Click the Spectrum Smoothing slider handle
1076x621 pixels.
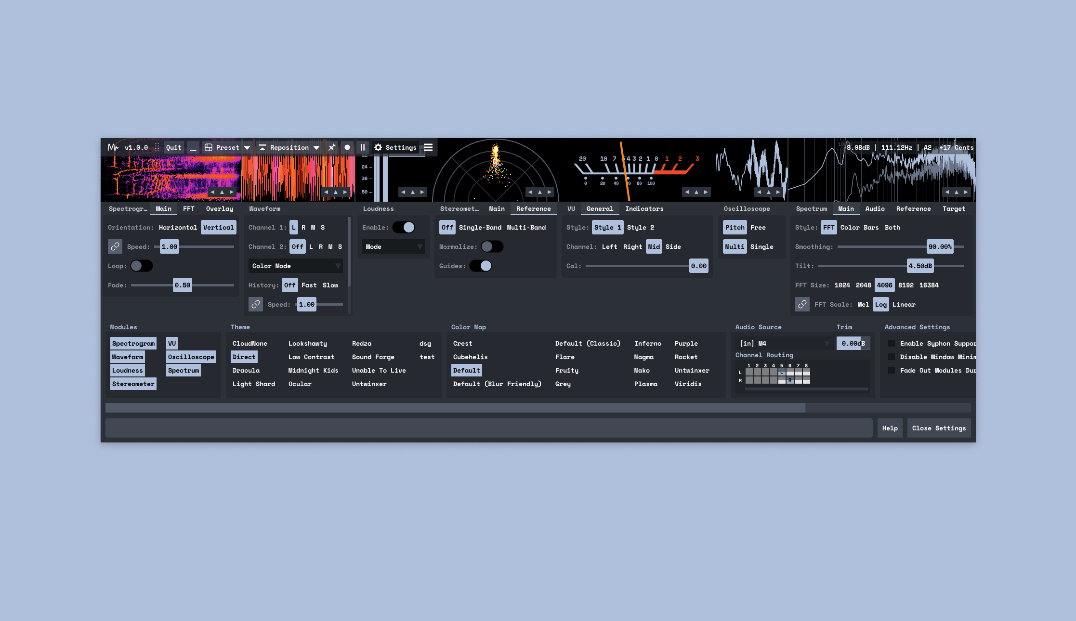click(940, 246)
